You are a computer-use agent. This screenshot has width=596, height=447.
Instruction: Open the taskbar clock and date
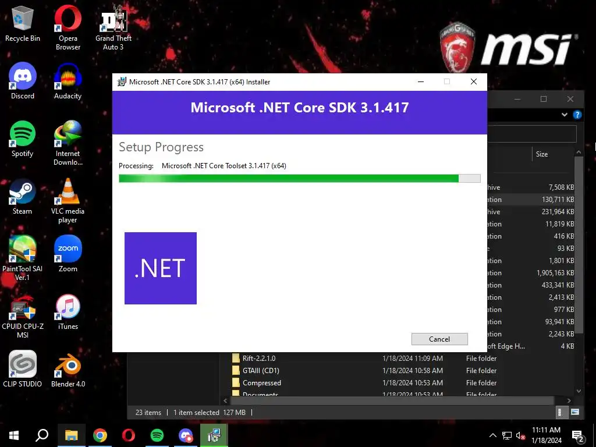[x=546, y=435]
